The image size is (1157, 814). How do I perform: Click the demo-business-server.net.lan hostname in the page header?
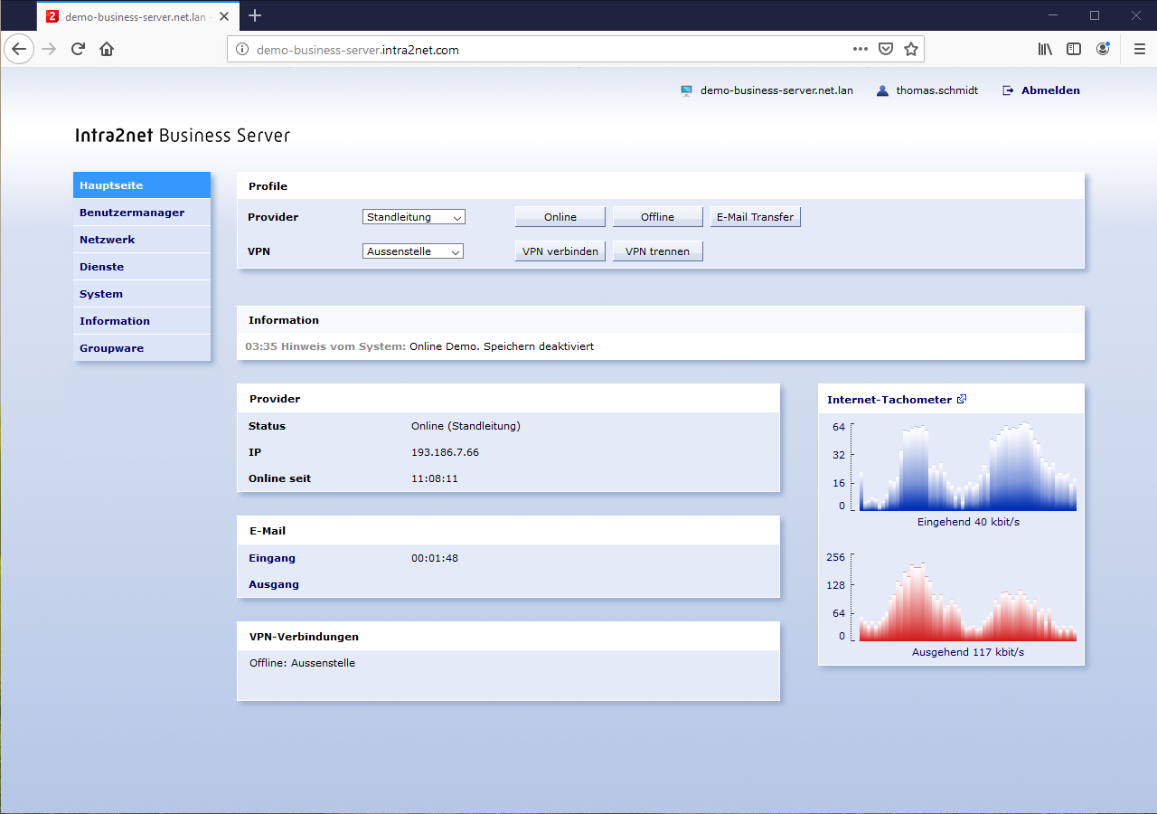(x=776, y=90)
